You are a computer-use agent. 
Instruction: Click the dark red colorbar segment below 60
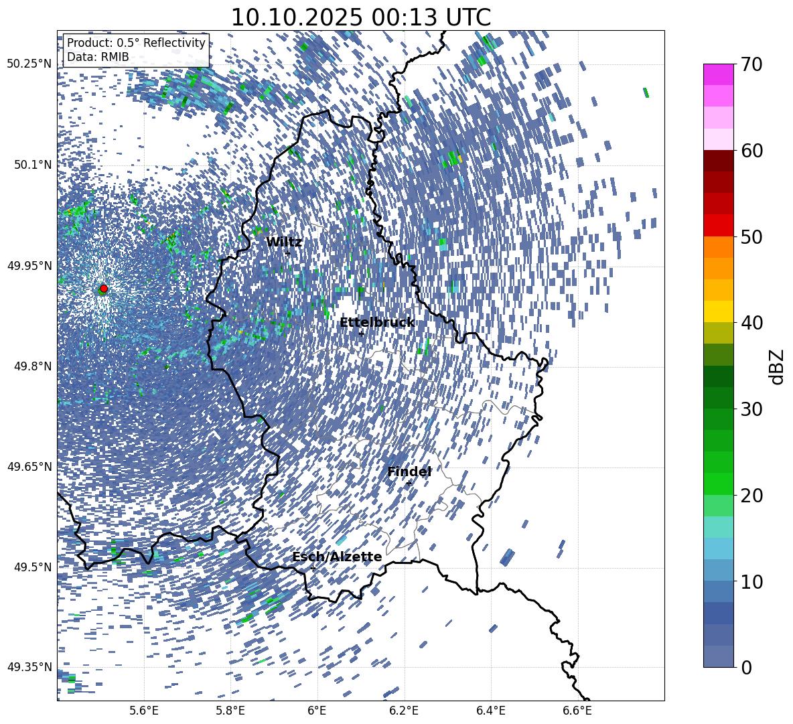pyautogui.click(x=718, y=161)
